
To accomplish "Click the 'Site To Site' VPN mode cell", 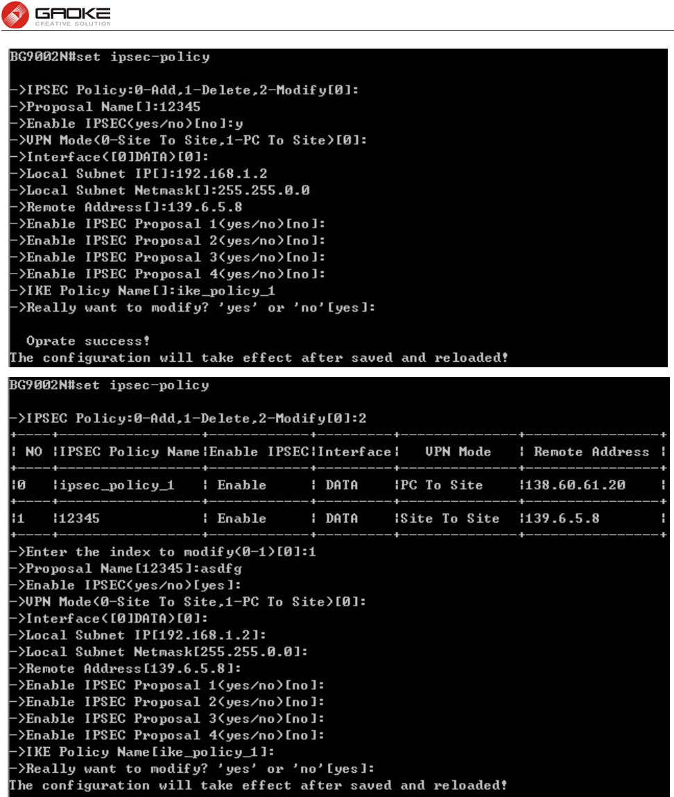I will coord(449,519).
